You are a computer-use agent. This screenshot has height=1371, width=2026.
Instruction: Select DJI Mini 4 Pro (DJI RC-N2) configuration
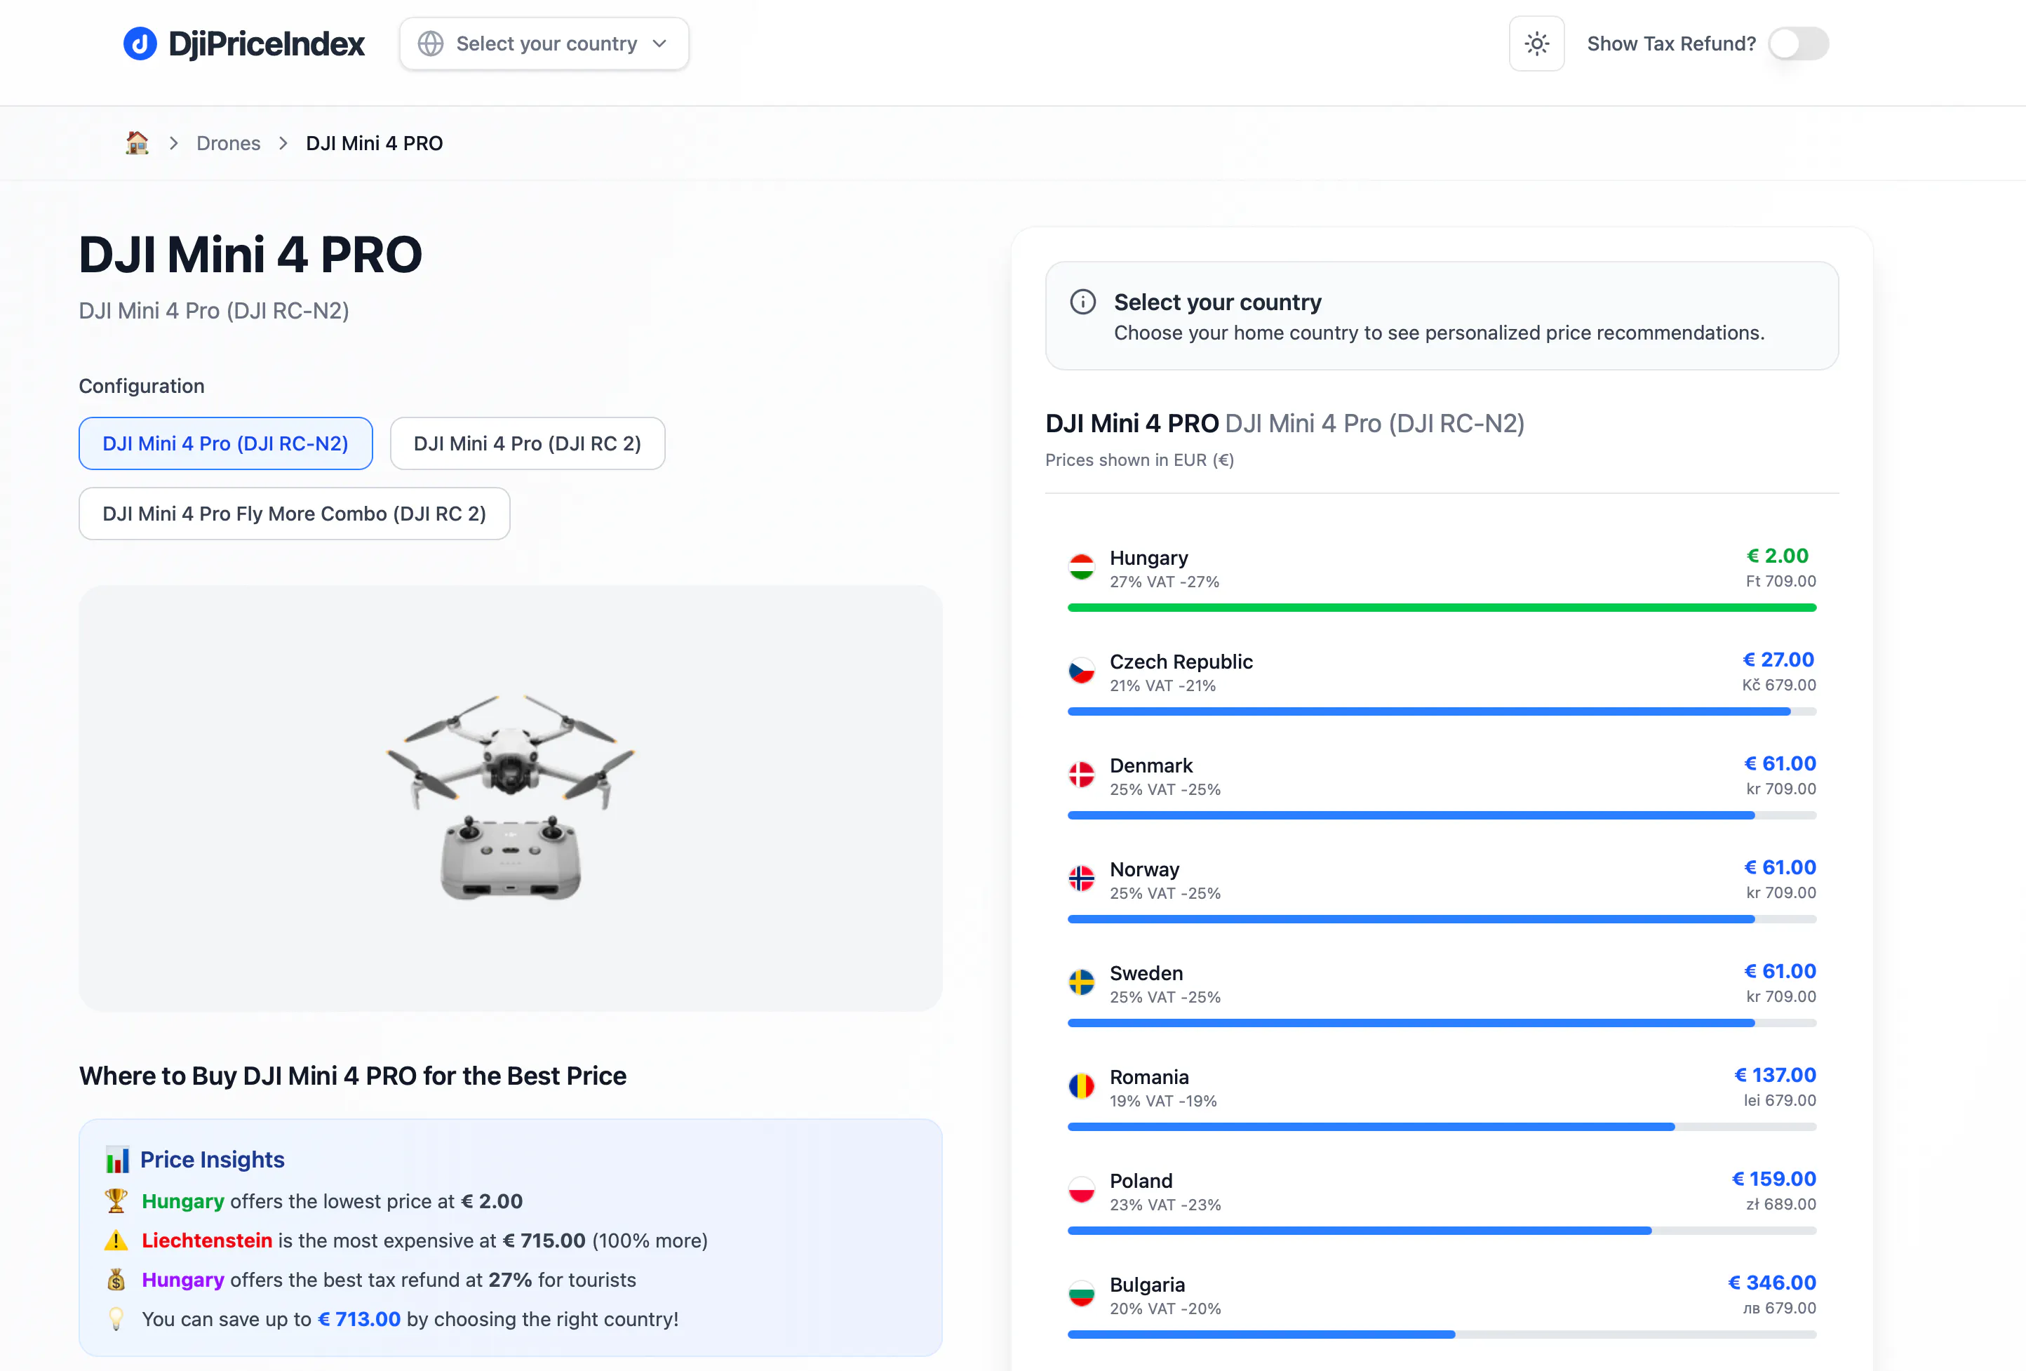click(x=226, y=443)
